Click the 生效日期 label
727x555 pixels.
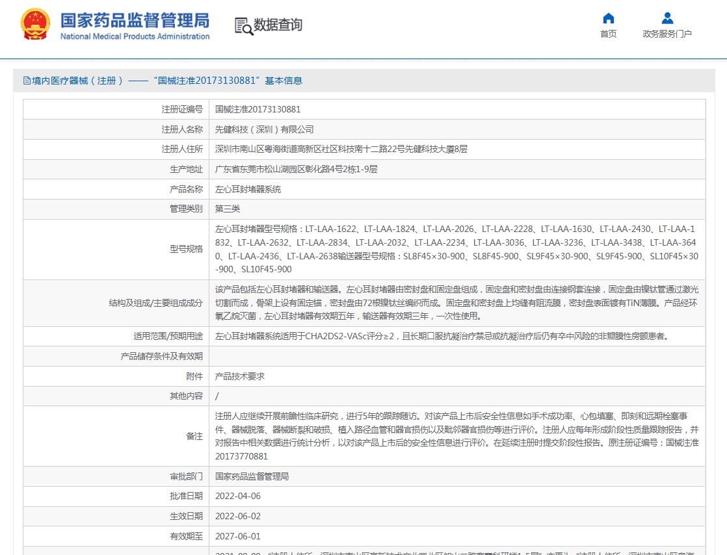187,516
